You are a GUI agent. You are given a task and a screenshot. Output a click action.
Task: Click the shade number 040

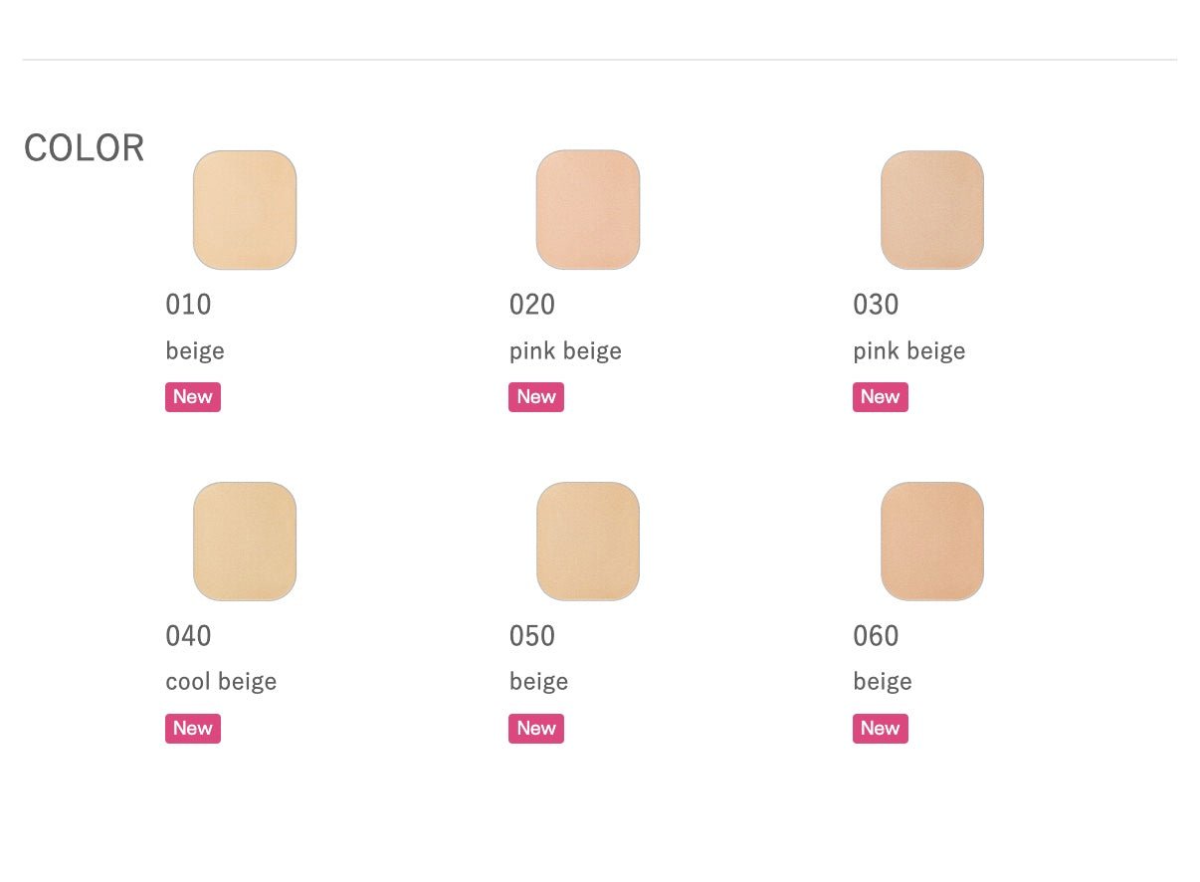pyautogui.click(x=189, y=636)
